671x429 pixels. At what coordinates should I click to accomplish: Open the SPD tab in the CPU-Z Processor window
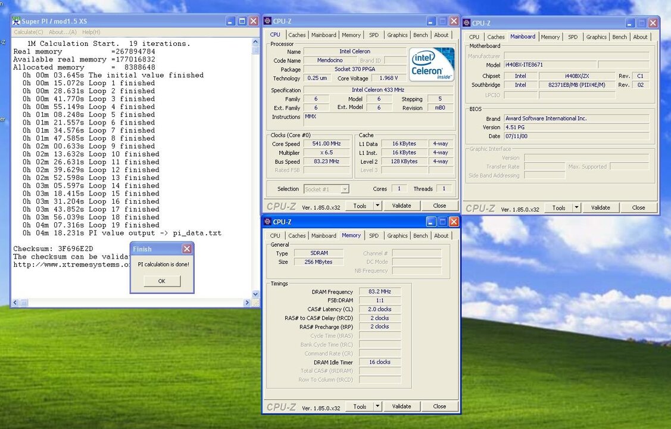point(373,35)
